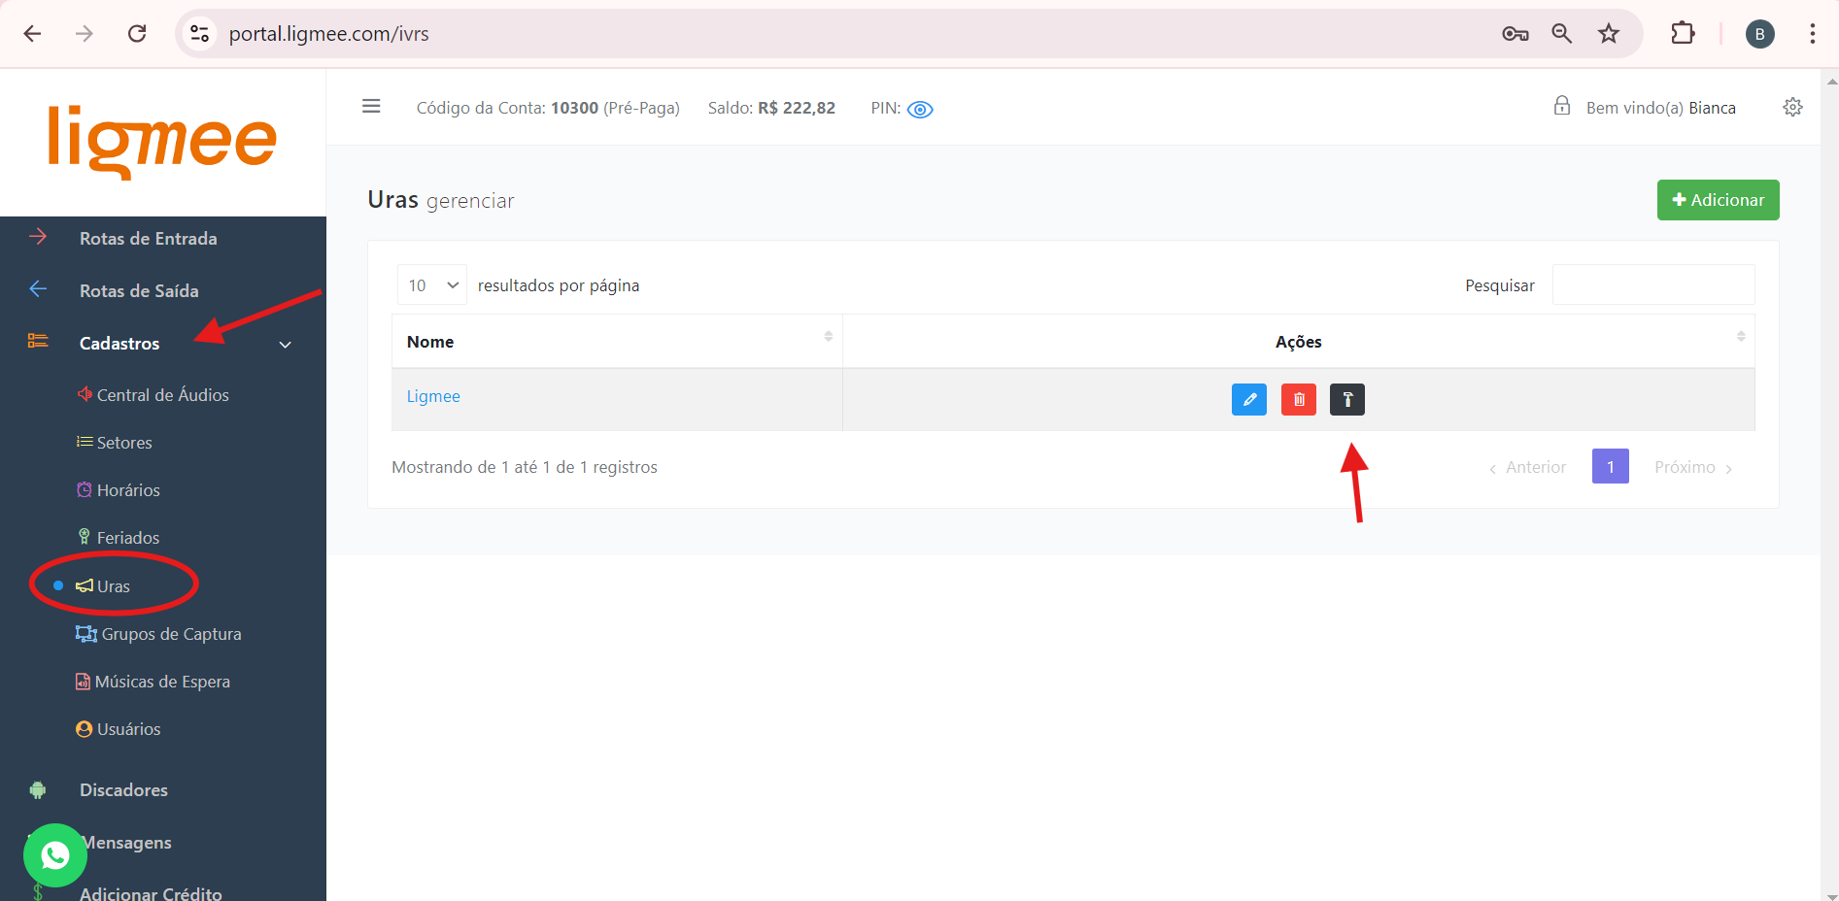Sort table by Nome column
1839x901 pixels.
(x=617, y=342)
